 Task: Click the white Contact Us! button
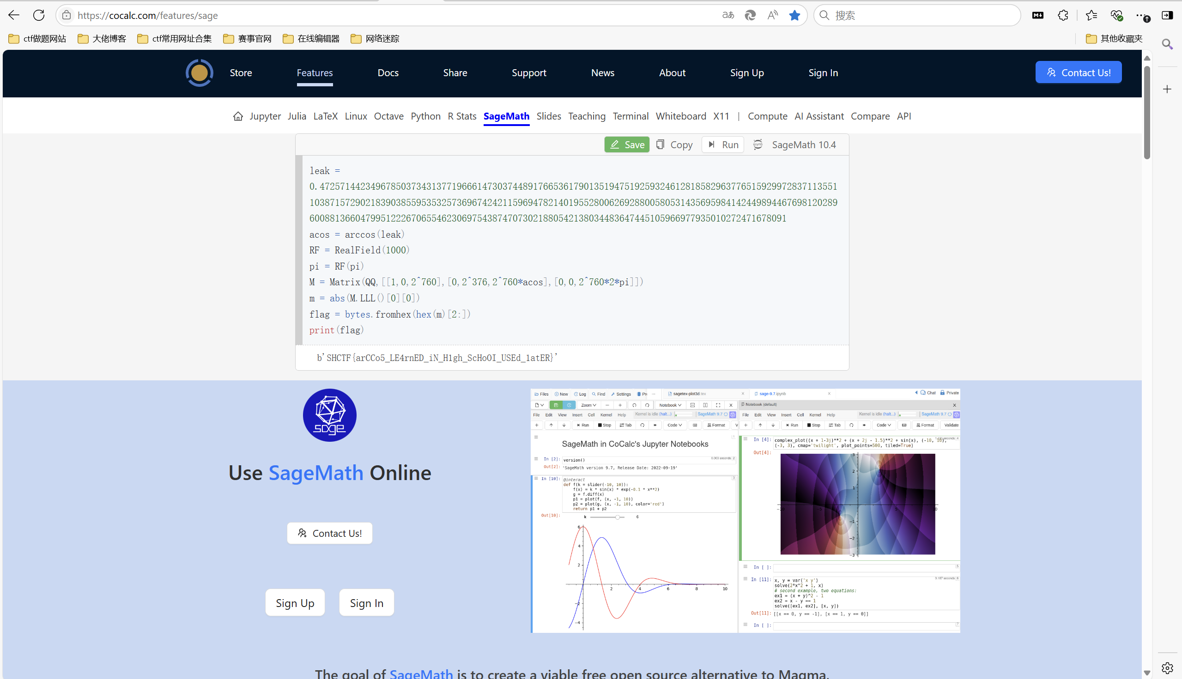(x=329, y=533)
